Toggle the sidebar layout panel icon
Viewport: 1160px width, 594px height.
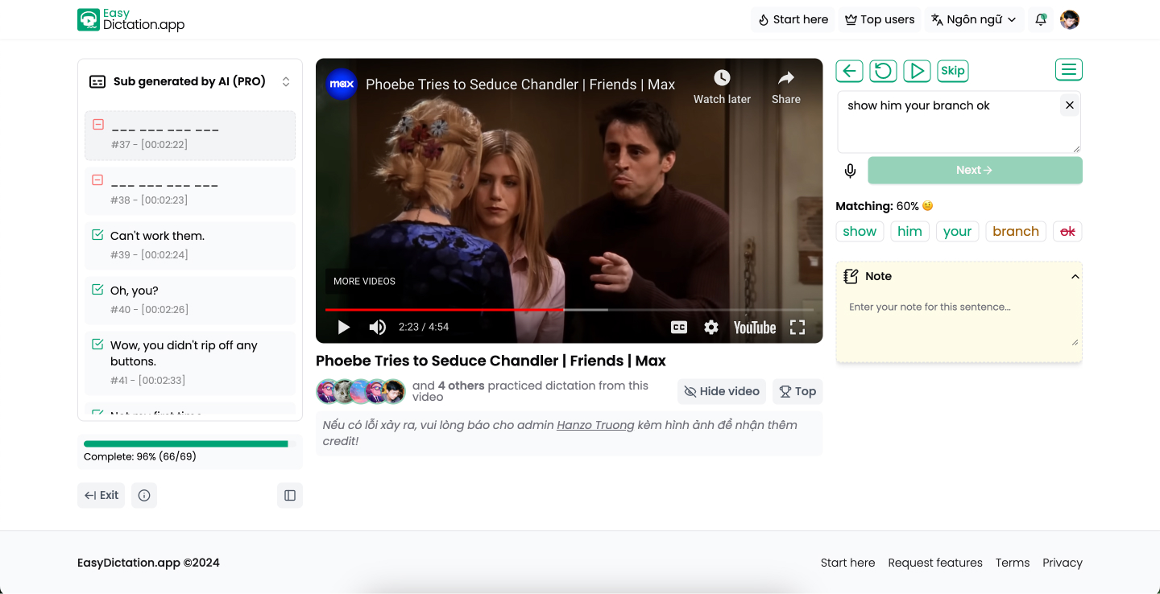tap(290, 496)
